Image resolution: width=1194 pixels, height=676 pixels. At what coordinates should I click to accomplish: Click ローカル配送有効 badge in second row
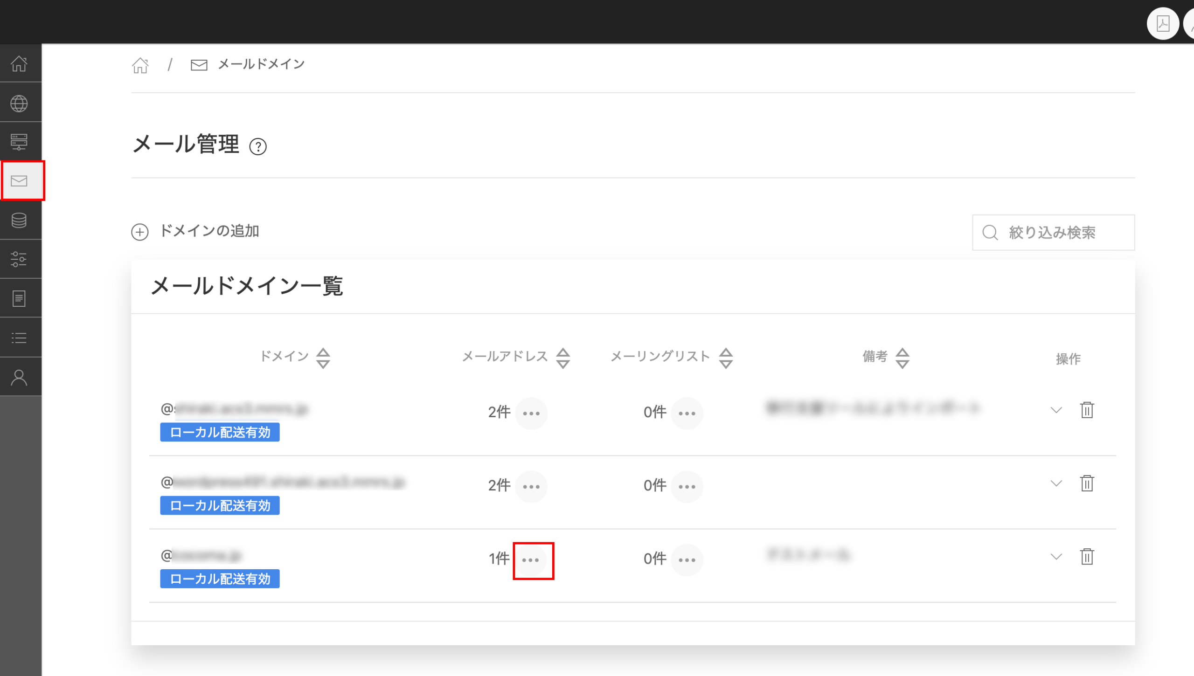[x=220, y=505]
